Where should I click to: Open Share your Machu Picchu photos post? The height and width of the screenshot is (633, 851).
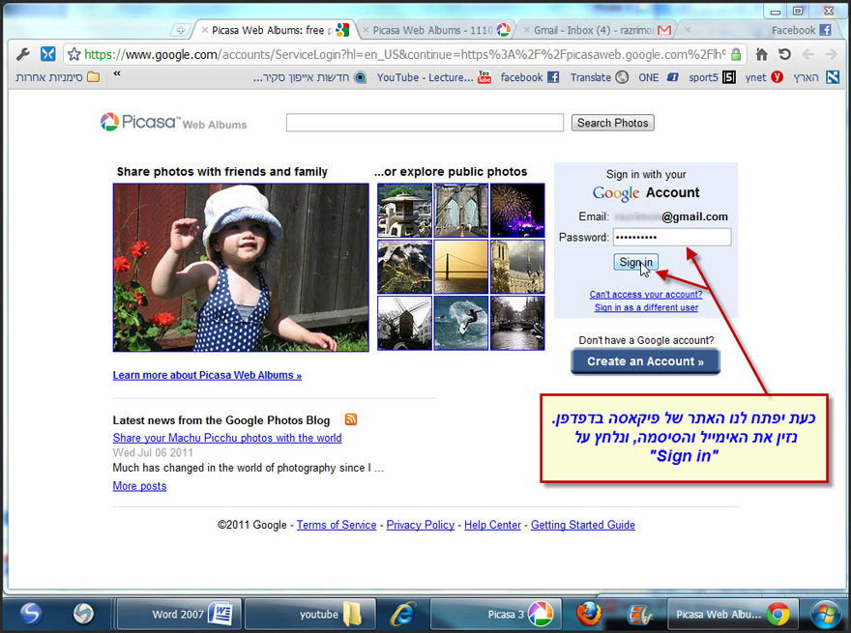click(227, 438)
